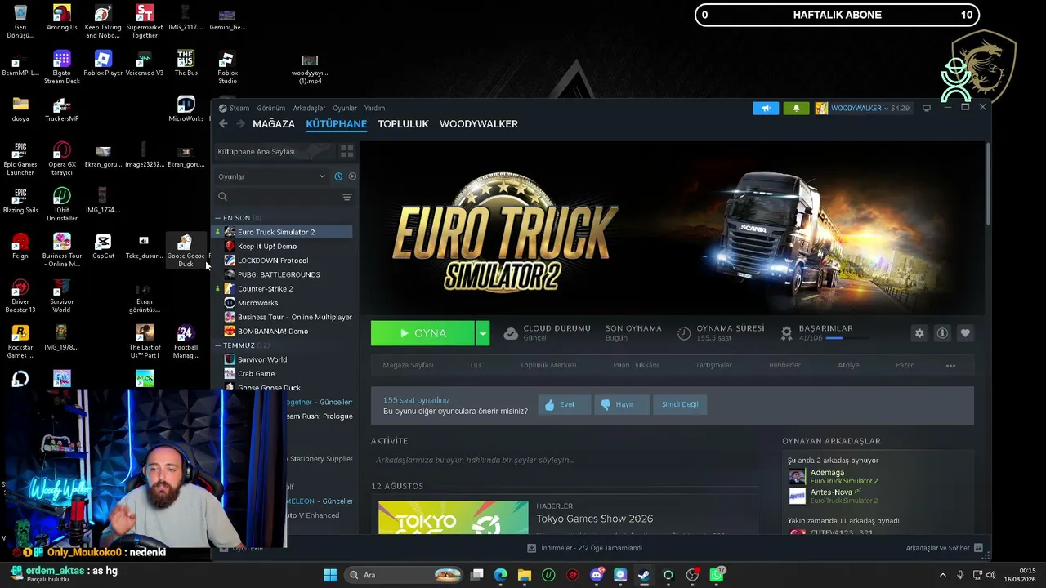1046x588 pixels.
Task: Open the library grid view icon
Action: (346, 152)
